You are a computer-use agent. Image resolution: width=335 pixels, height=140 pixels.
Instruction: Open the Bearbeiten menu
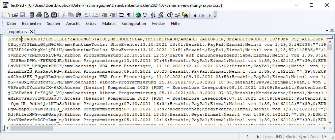(31, 24)
